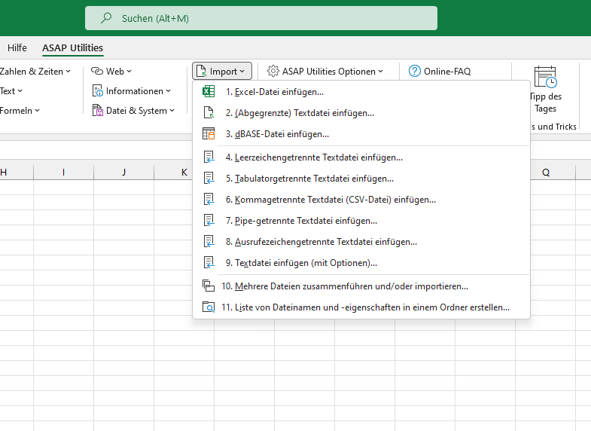
Task: Click the file icon beside '(Abgegrenzte) Textdatei einfügen'
Action: pyautogui.click(x=209, y=113)
